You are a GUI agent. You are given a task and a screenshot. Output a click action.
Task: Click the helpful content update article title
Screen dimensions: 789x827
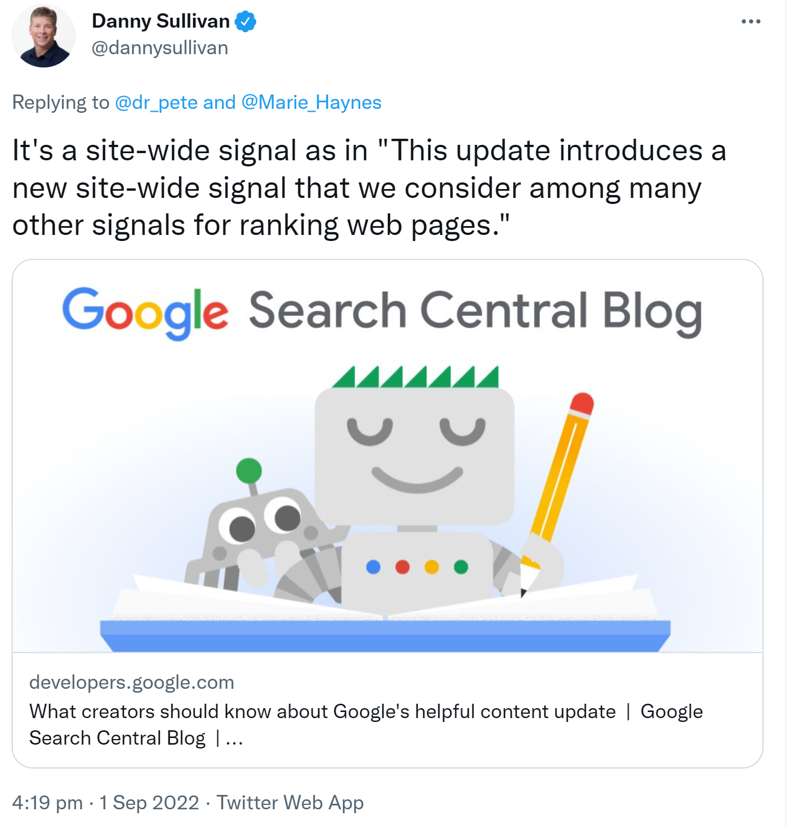click(x=365, y=712)
